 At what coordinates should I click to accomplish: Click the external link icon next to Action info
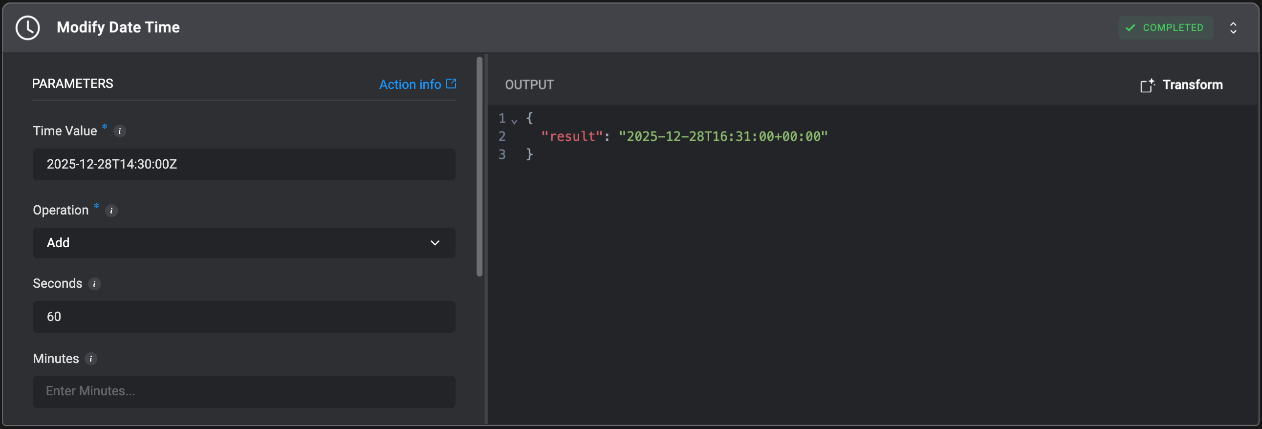click(x=451, y=84)
